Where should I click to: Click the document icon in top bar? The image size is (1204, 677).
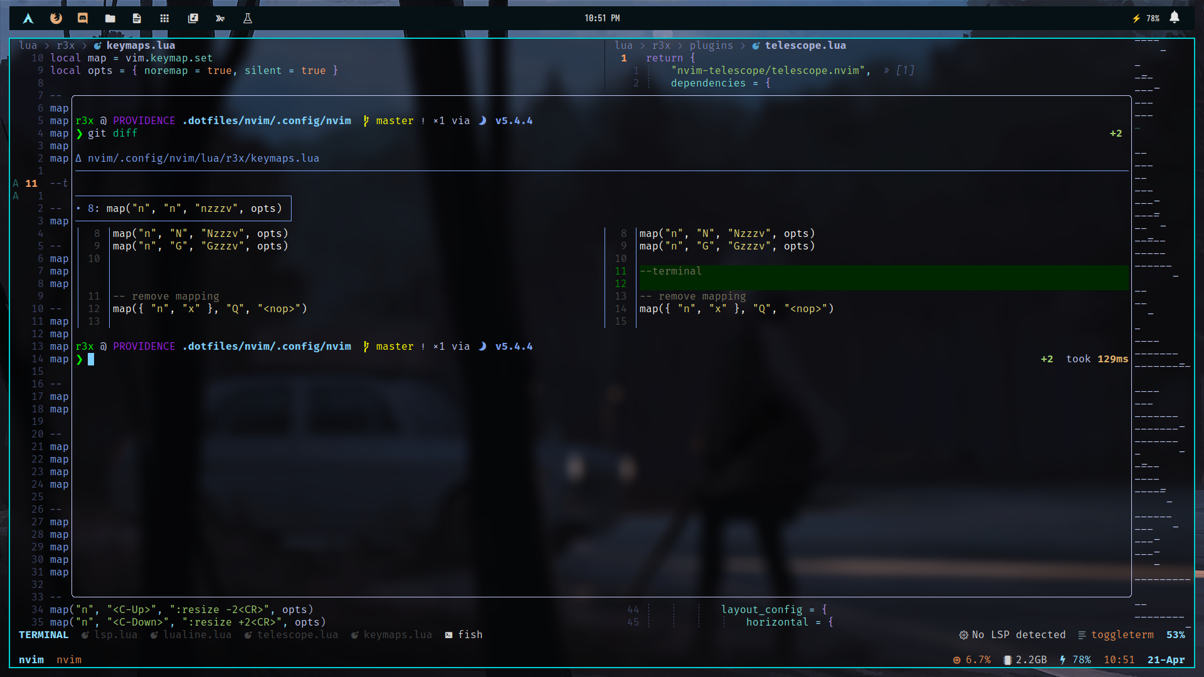(x=137, y=18)
